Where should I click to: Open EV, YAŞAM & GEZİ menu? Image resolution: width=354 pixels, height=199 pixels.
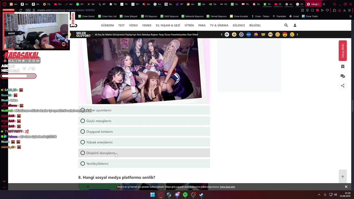coord(168,25)
